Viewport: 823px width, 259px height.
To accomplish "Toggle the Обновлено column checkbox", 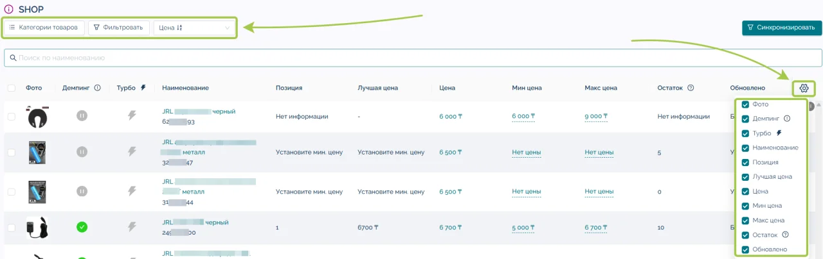I will point(745,249).
